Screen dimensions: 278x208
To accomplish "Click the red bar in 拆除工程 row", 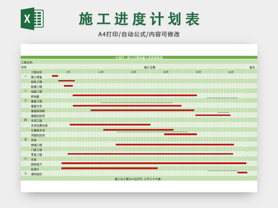I will (66, 81).
